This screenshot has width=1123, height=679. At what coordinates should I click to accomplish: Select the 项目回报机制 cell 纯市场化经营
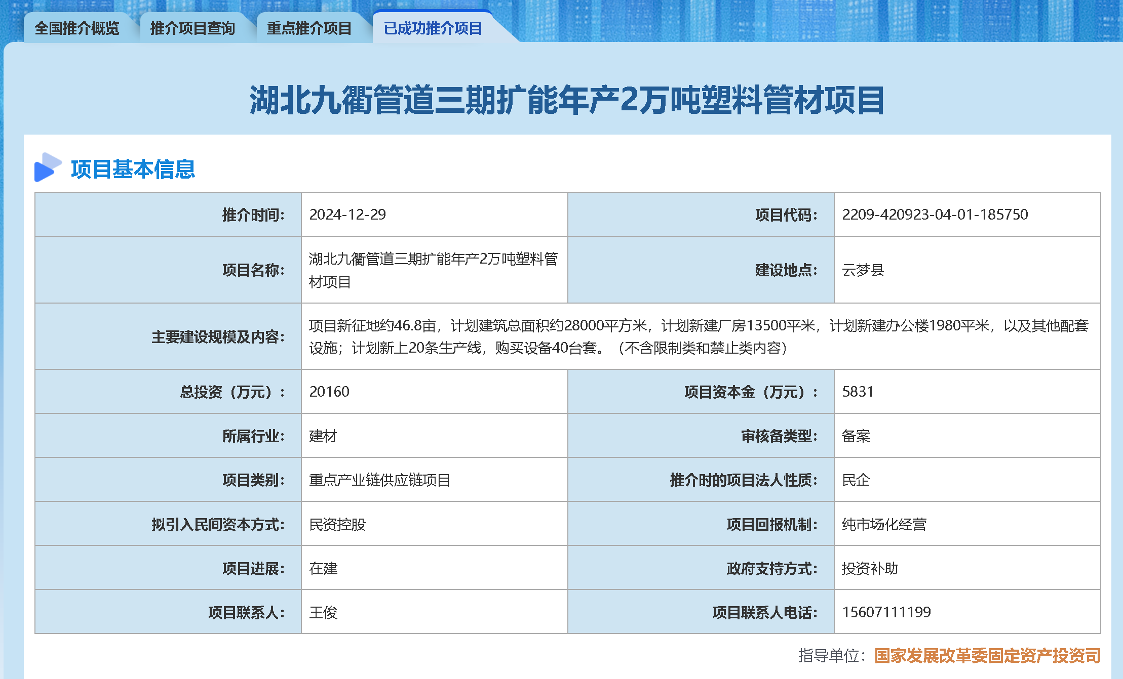[x=885, y=524]
